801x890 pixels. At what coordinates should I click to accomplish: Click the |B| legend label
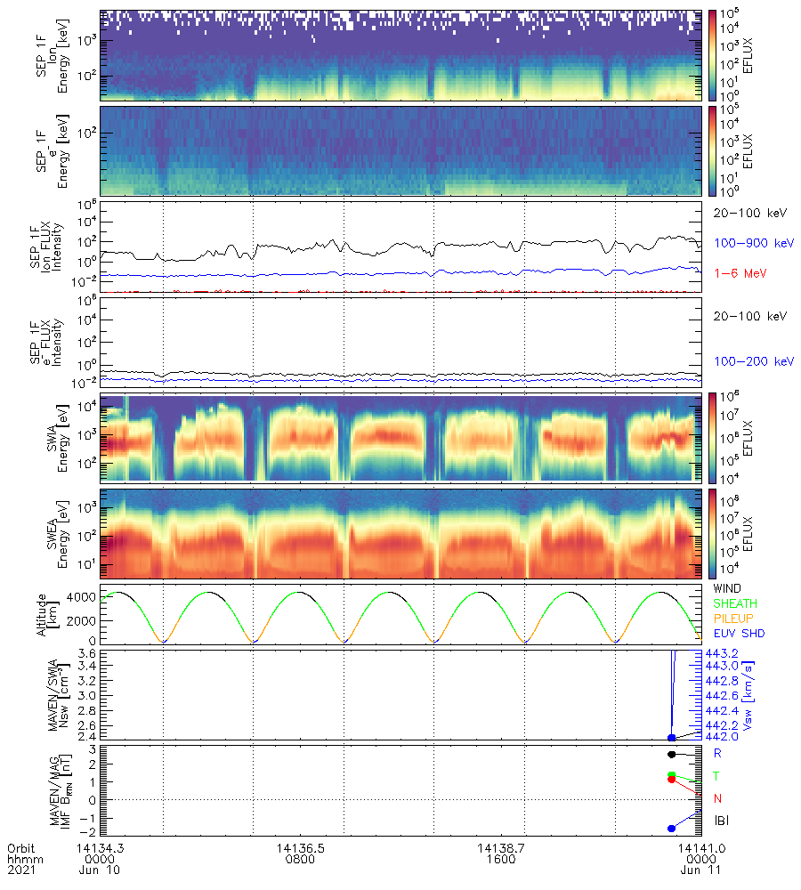[722, 820]
